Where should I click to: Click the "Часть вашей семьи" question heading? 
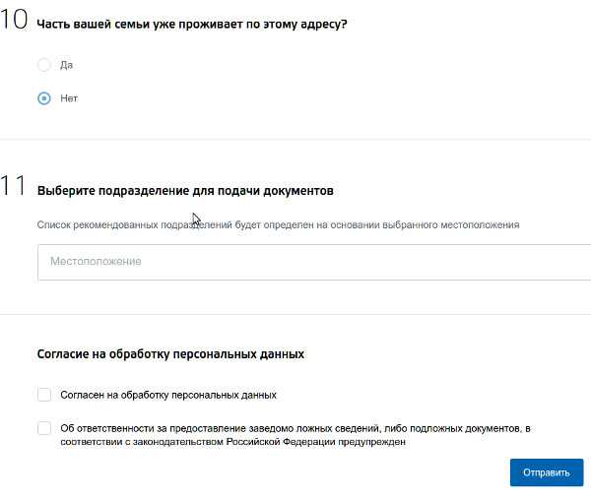[x=192, y=24]
